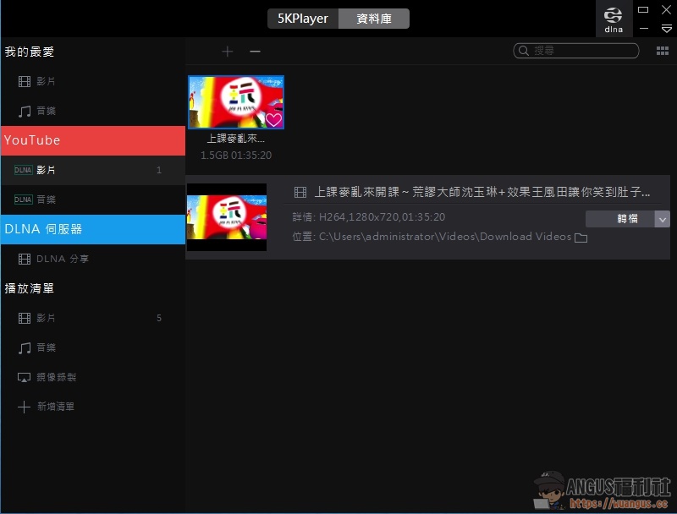
Task: Open DLNA 分享 in the sidebar
Action: point(62,259)
